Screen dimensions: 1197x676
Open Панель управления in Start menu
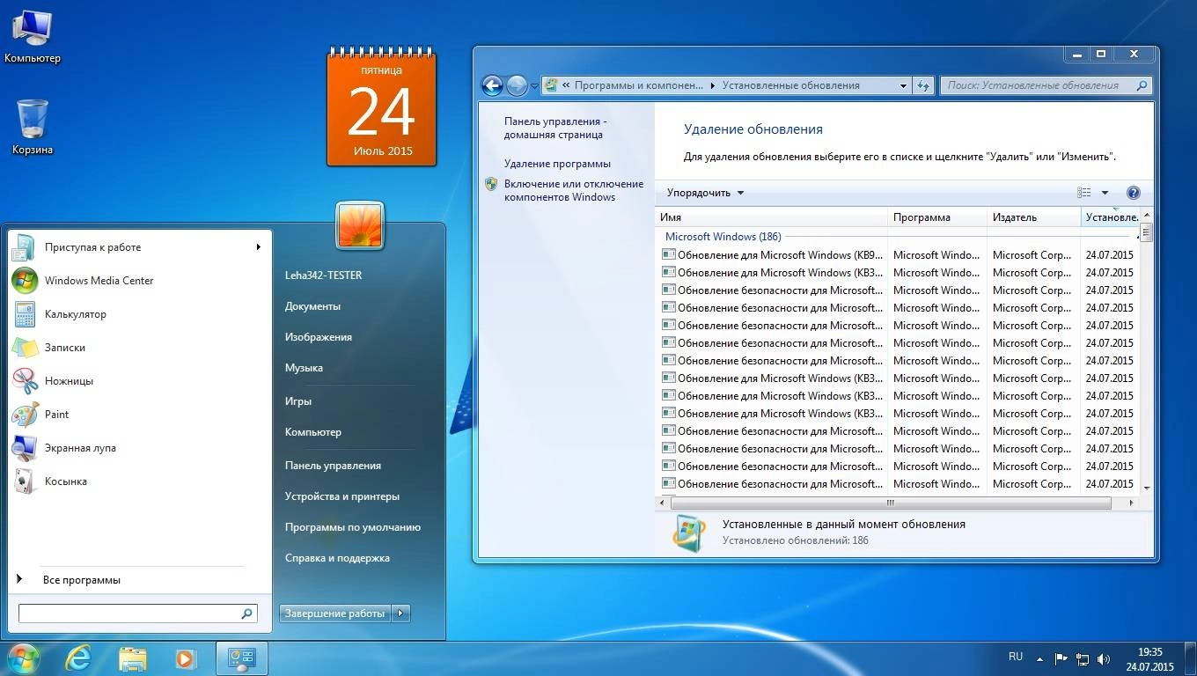pyautogui.click(x=333, y=466)
